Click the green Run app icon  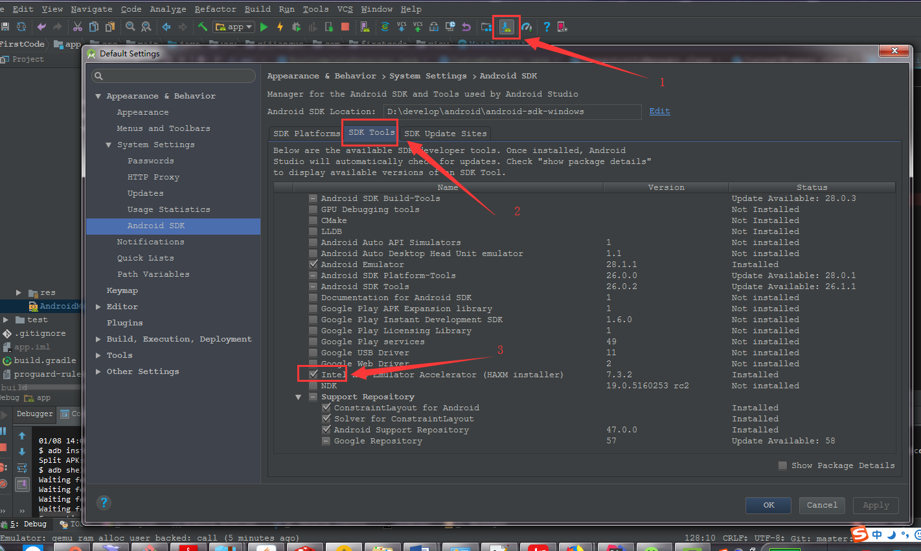(x=264, y=27)
